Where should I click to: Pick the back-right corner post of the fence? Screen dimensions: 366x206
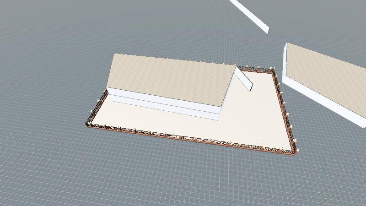click(x=275, y=71)
